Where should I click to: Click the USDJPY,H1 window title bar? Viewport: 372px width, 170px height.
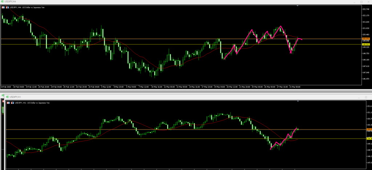[x=182, y=97]
